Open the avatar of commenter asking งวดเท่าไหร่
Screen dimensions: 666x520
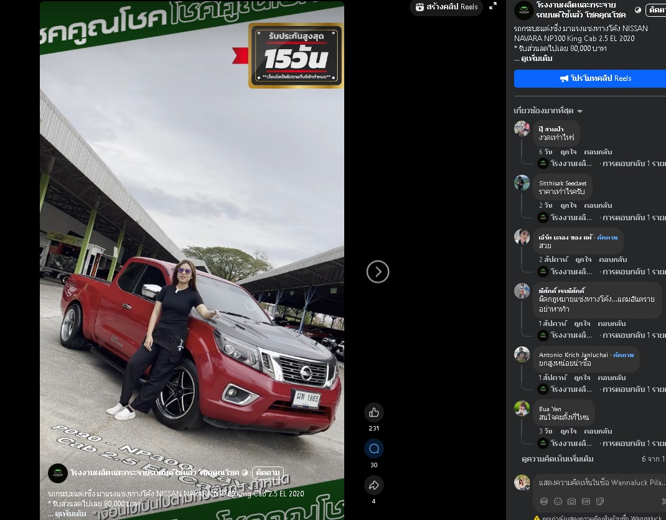[522, 128]
